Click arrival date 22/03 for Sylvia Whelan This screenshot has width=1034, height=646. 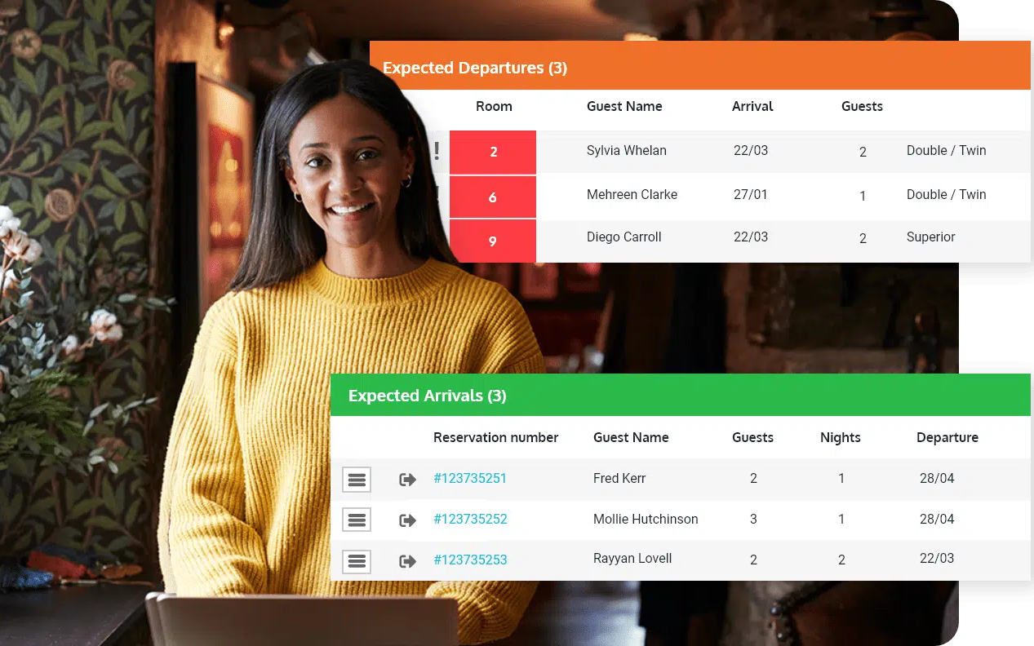point(751,151)
